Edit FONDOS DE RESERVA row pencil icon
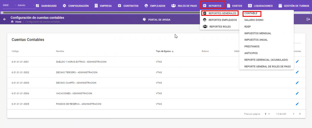Screen dimensions: 312x128 tap(297, 104)
